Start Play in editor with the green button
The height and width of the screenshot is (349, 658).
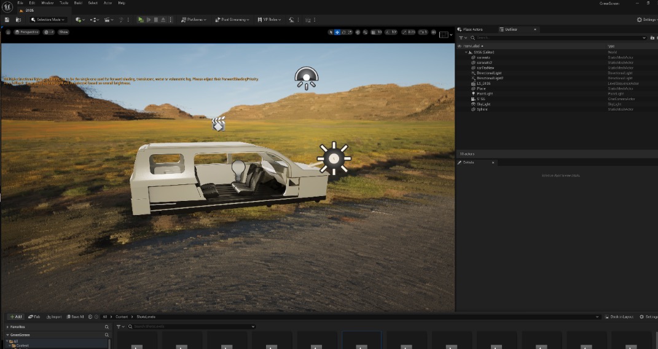(x=141, y=20)
